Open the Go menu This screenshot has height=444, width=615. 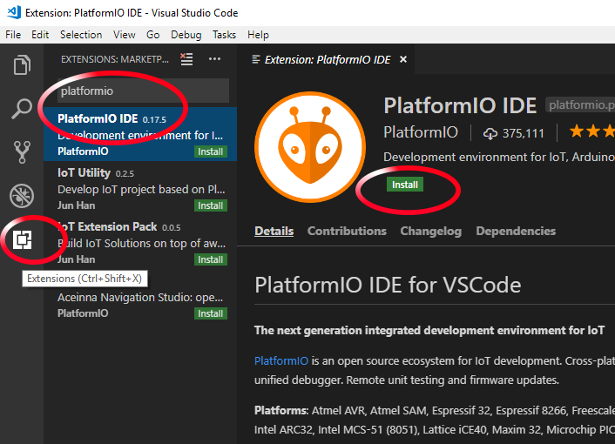point(152,35)
